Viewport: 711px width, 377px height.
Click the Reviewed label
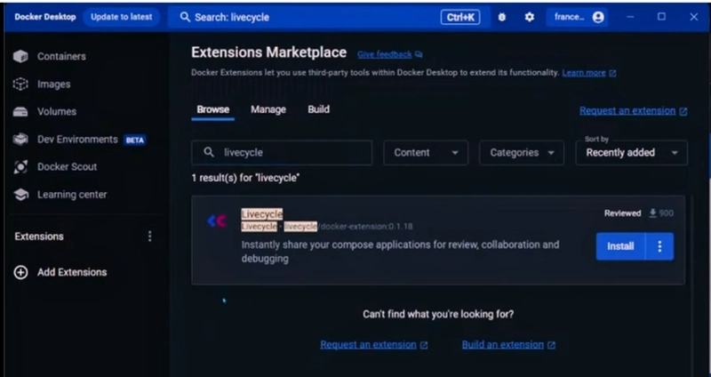[623, 213]
